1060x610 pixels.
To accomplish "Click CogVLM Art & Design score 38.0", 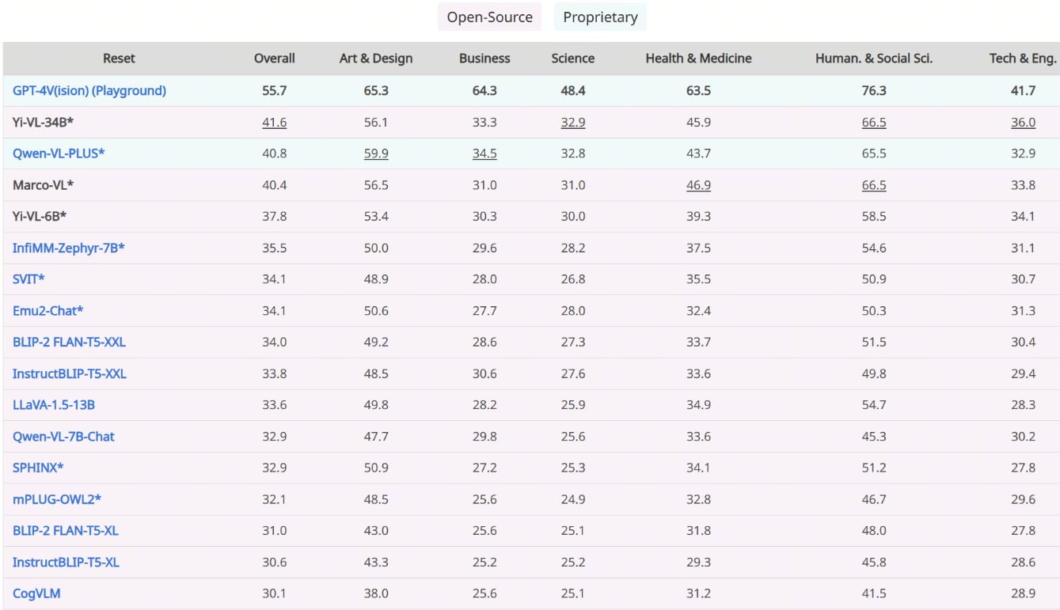I will pos(376,593).
